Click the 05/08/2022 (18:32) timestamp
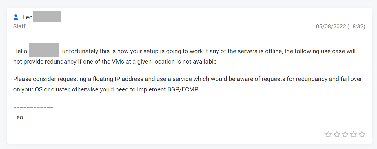 [x=340, y=26]
